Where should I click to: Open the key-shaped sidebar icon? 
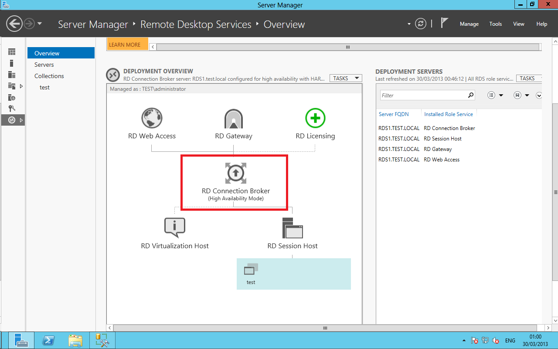click(x=12, y=109)
